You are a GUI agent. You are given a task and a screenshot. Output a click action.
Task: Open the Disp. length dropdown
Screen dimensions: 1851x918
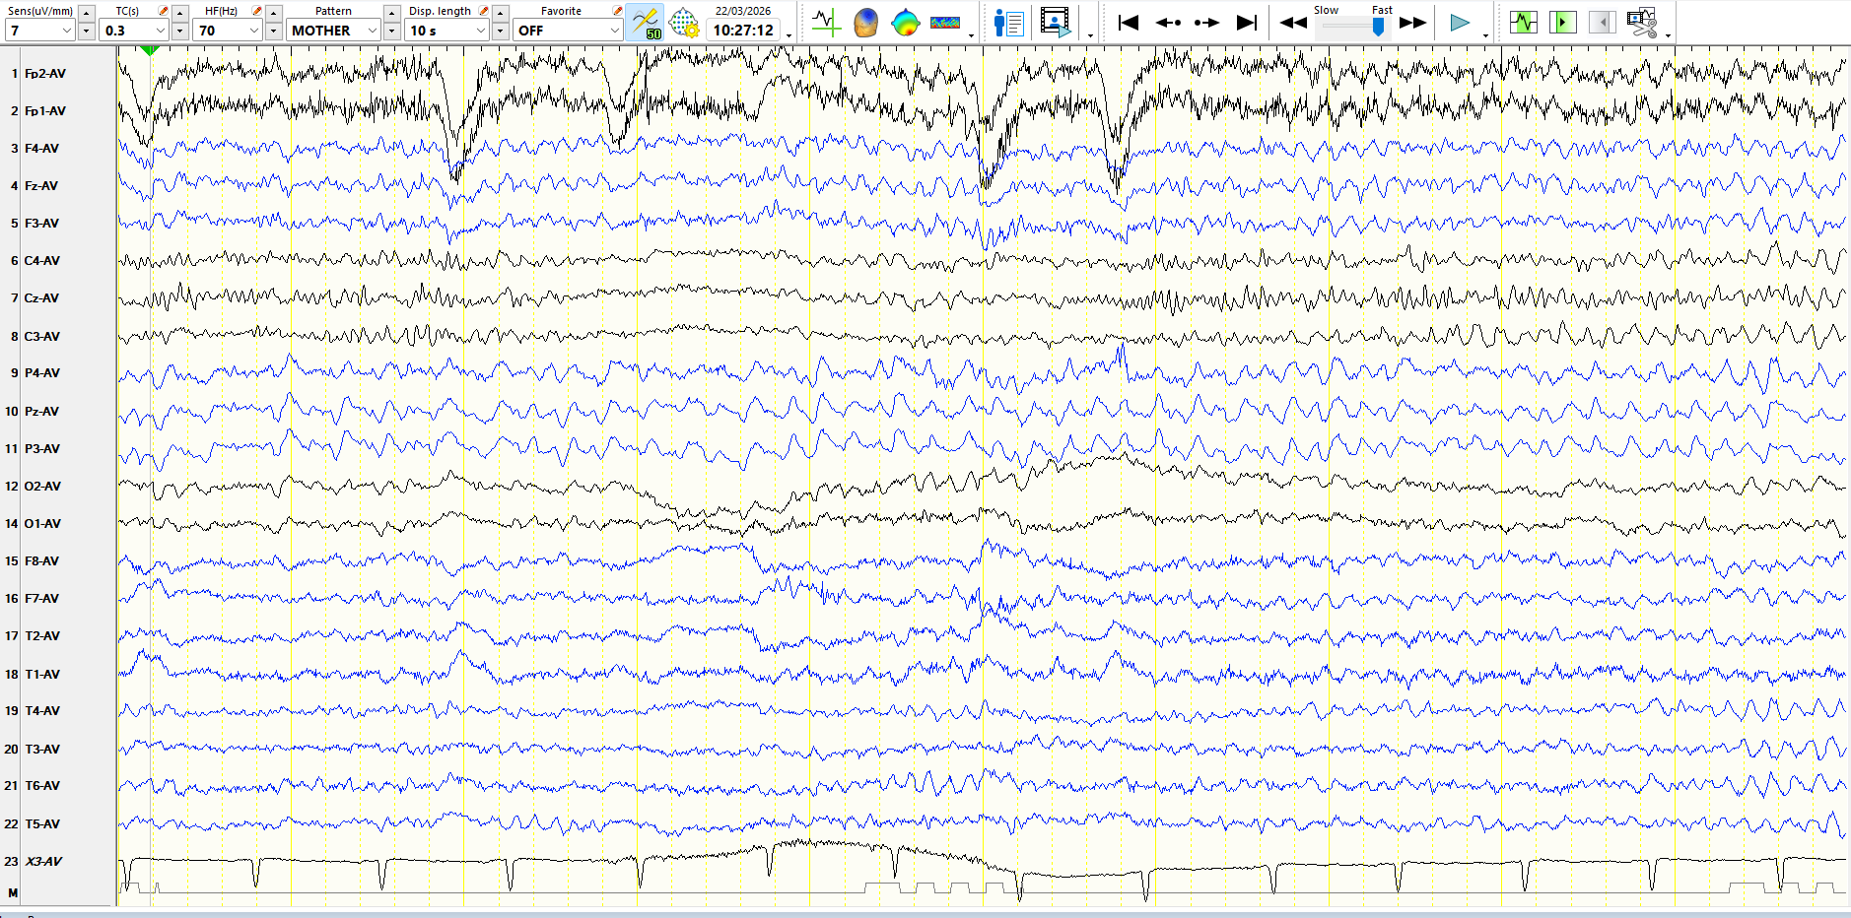[x=447, y=31]
